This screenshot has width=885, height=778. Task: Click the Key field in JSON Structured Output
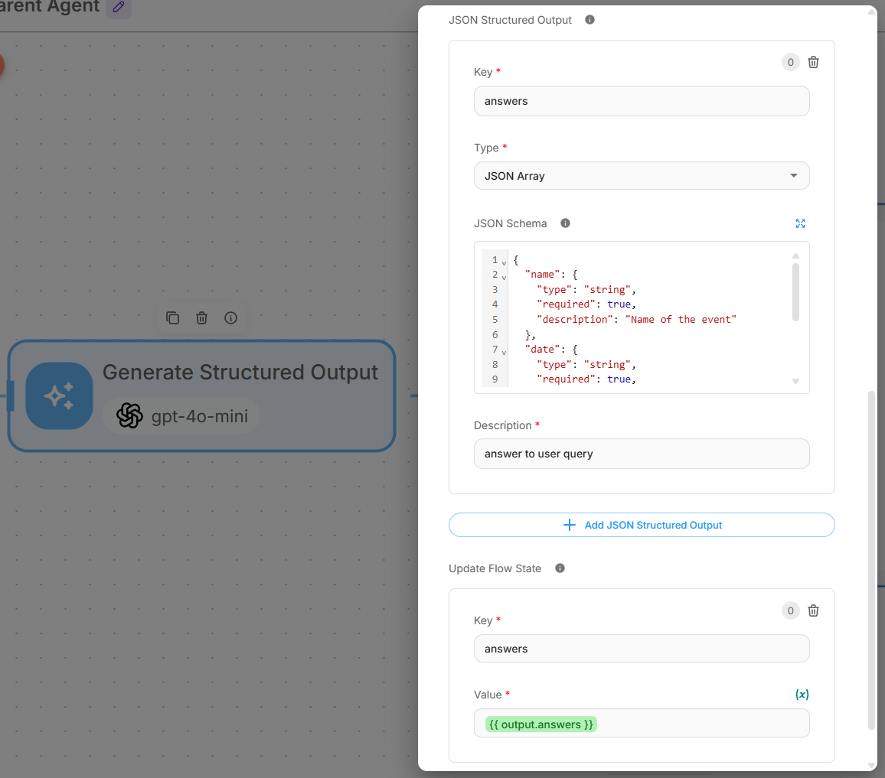(x=641, y=101)
